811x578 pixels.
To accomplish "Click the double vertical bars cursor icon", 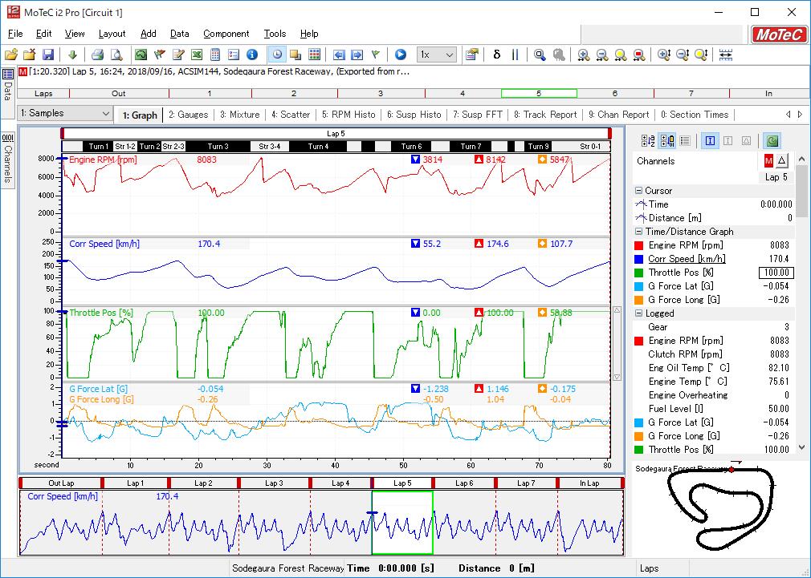I will coord(516,55).
